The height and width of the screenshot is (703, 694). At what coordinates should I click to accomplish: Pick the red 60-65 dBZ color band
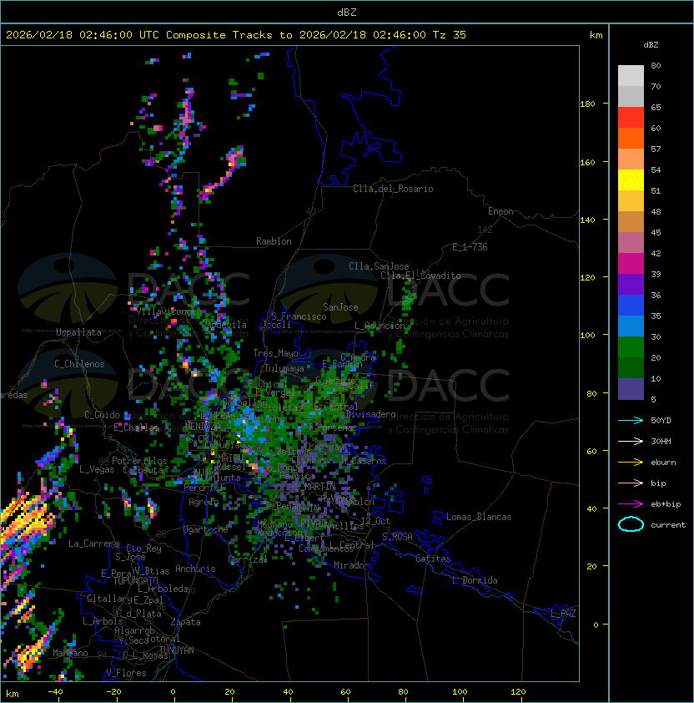(x=631, y=118)
